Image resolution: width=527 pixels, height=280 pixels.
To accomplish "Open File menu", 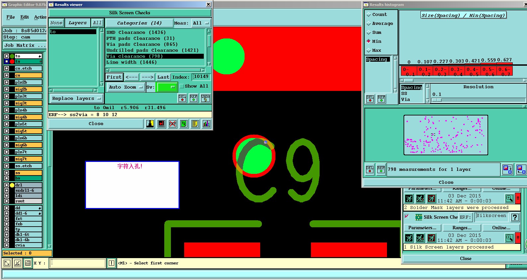I will 11,17.
